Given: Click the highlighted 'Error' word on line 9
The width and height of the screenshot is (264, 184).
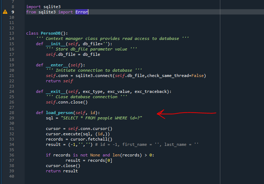Looking at the screenshot, I should pos(82,12).
